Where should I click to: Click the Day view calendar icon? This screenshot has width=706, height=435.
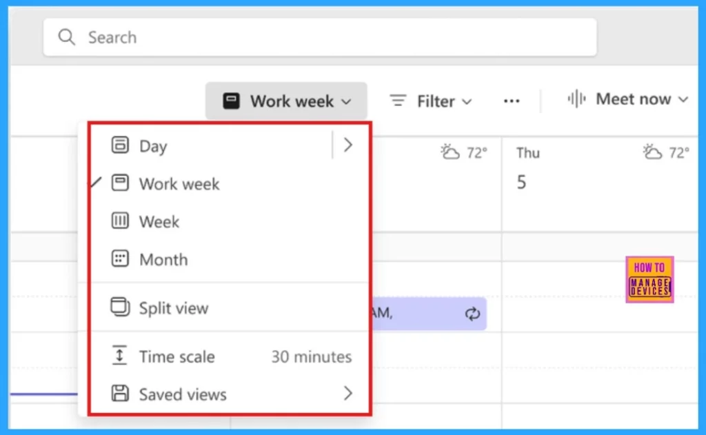(120, 145)
